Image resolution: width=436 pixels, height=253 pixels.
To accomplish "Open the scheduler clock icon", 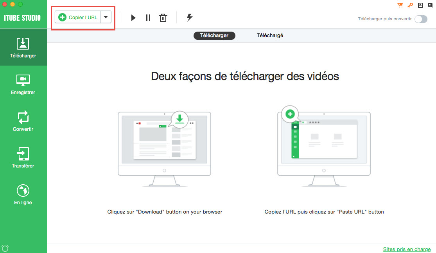I will click(x=5, y=248).
